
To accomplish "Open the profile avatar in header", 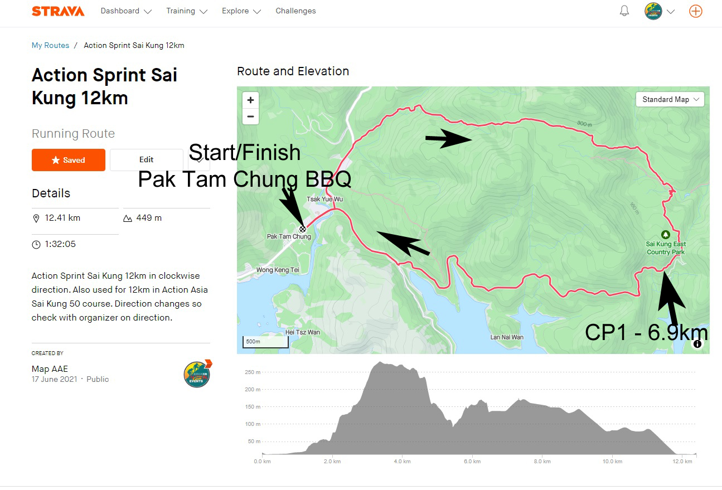I will (x=653, y=11).
